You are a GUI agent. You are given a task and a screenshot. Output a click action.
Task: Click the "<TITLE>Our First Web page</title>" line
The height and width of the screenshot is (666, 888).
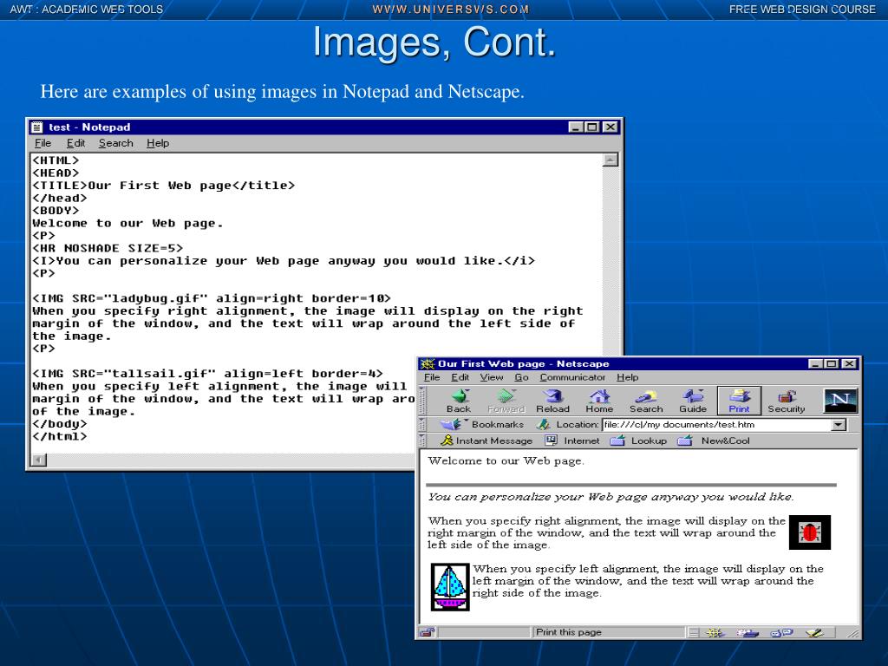[x=164, y=186]
